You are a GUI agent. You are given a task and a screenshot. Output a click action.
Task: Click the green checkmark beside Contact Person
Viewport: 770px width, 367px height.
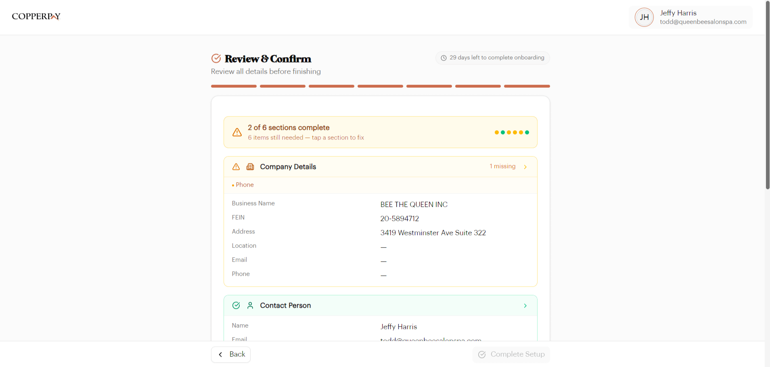tap(236, 305)
